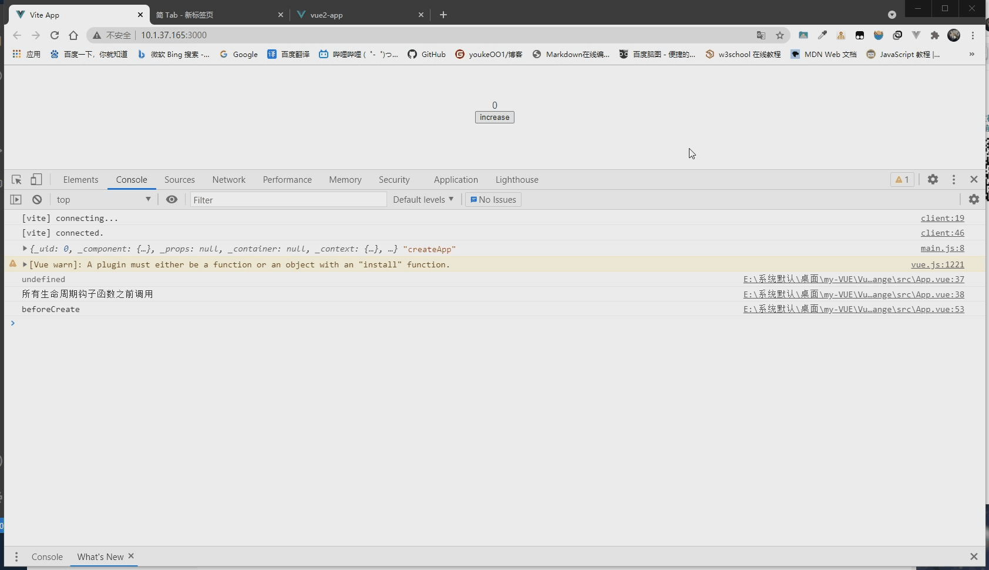Open the GitHub bookmark

point(426,54)
